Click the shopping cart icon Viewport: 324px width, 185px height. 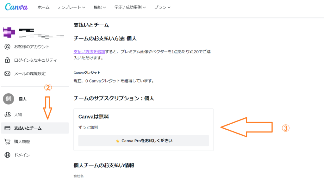point(8,141)
